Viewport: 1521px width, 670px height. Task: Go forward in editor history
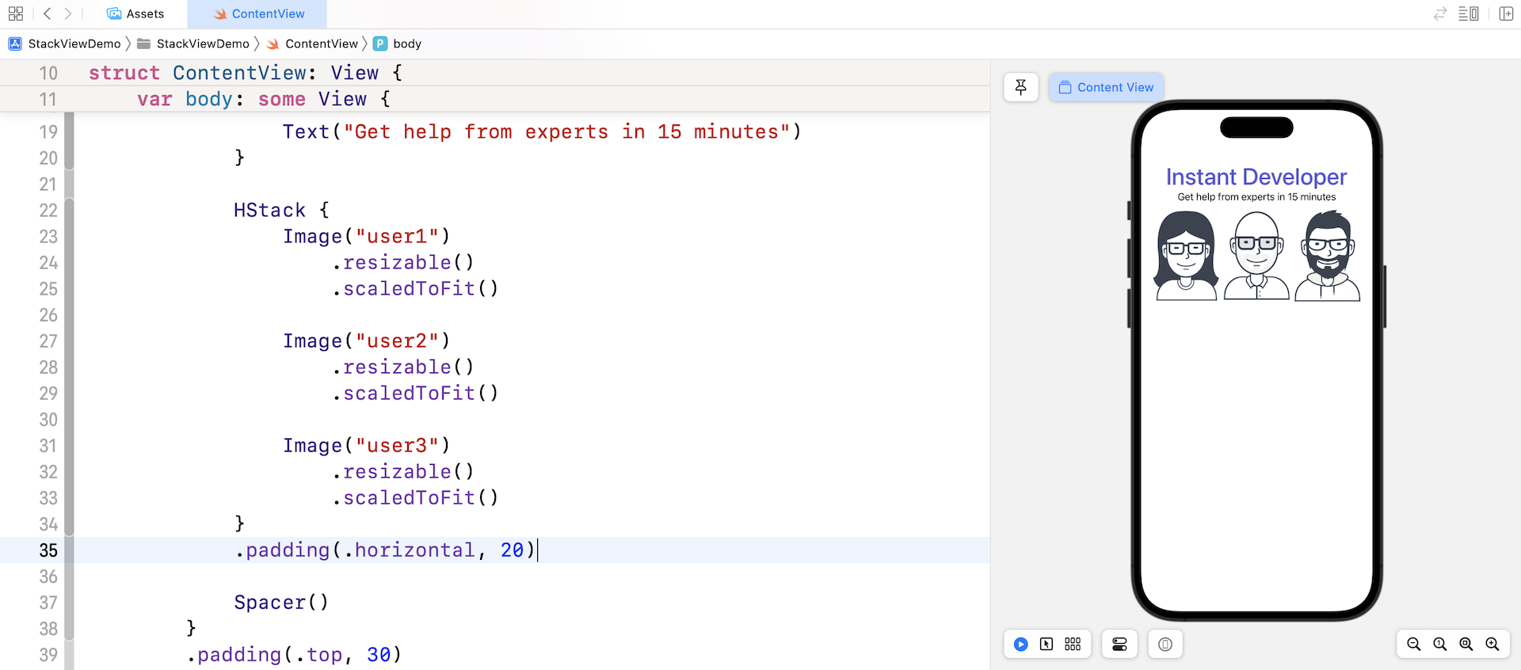coord(68,13)
